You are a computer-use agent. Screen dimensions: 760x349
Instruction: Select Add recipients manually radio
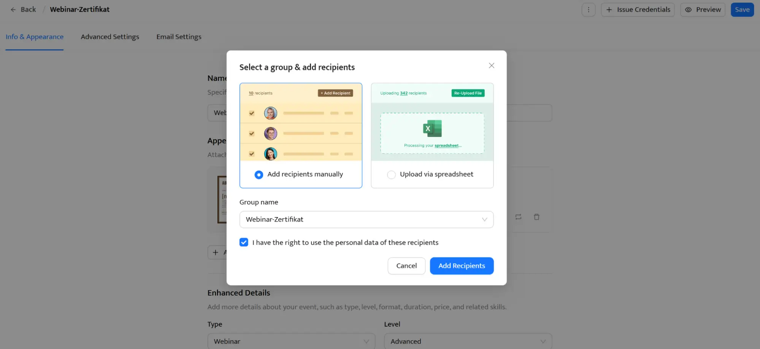click(259, 174)
